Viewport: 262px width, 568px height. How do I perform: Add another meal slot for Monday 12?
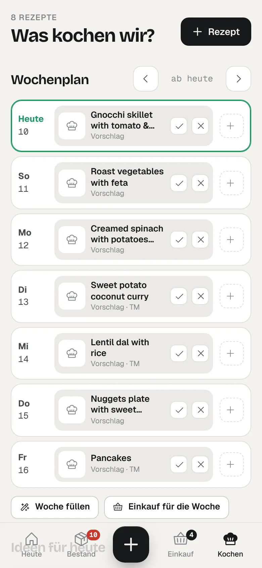[x=230, y=240]
